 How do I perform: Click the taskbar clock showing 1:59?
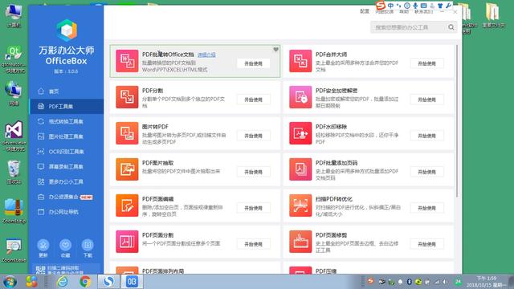pyautogui.click(x=487, y=282)
